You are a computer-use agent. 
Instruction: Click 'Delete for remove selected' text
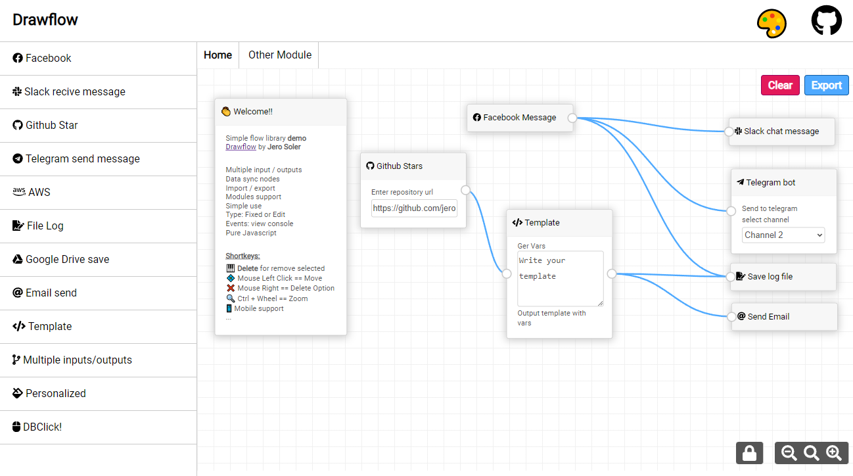pos(281,268)
